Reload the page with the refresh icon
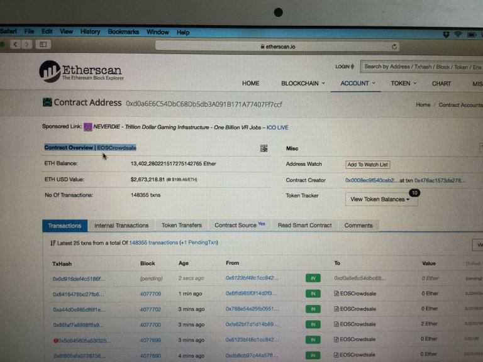The image size is (483, 362). click(x=394, y=47)
